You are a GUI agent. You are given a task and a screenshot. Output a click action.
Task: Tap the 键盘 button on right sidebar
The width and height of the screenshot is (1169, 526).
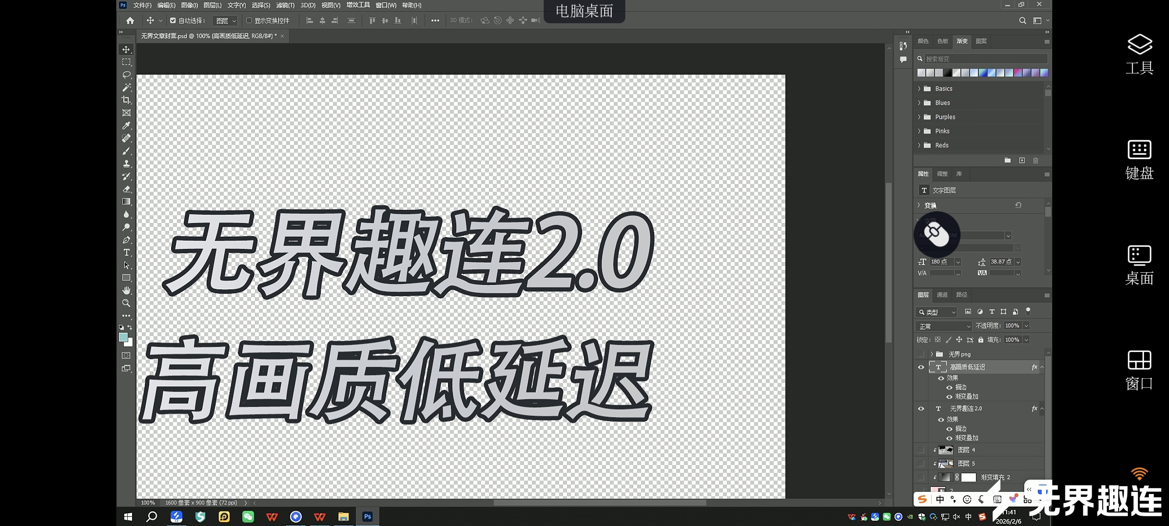tap(1140, 160)
